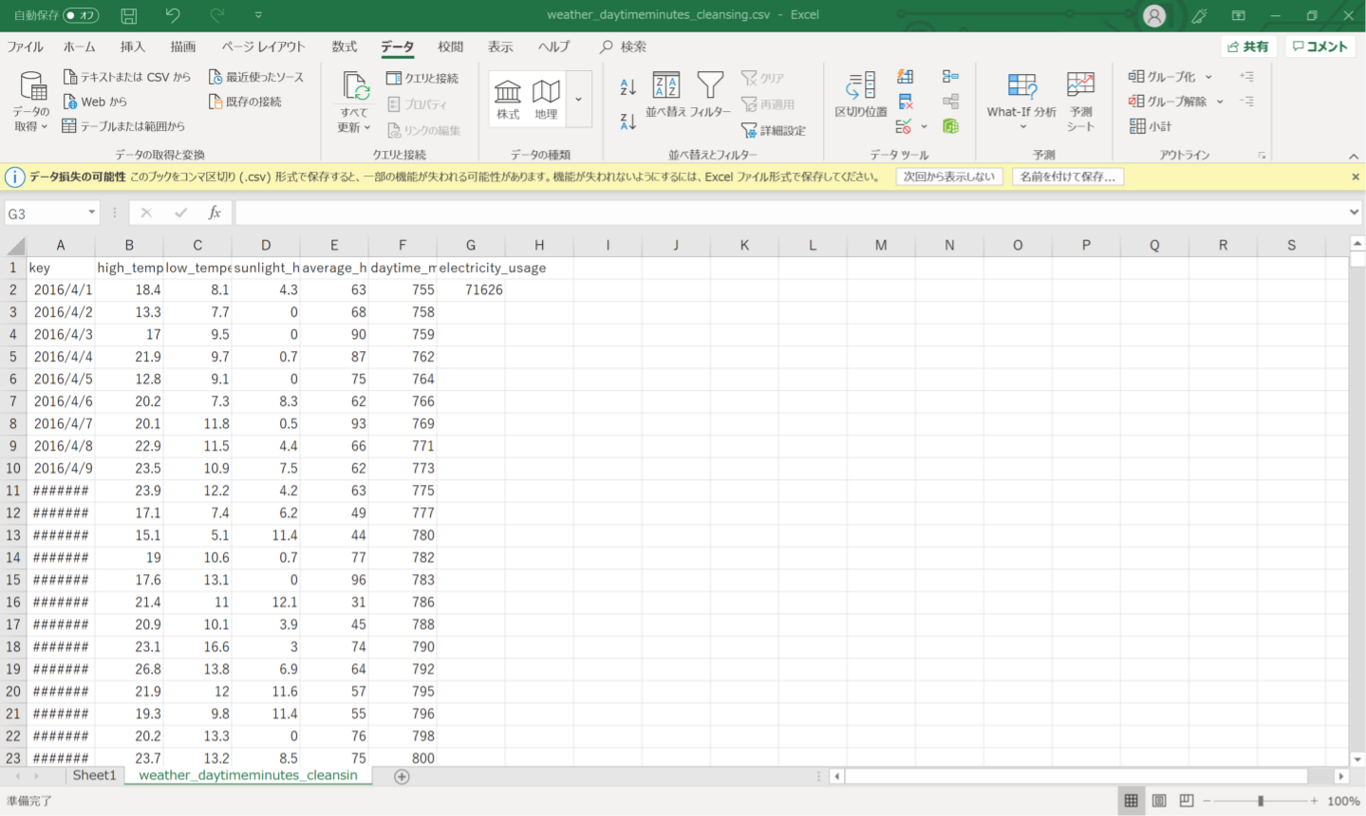Screen dimensions: 1366x816
Task: Click show detail outline icon
Action: click(x=1246, y=76)
